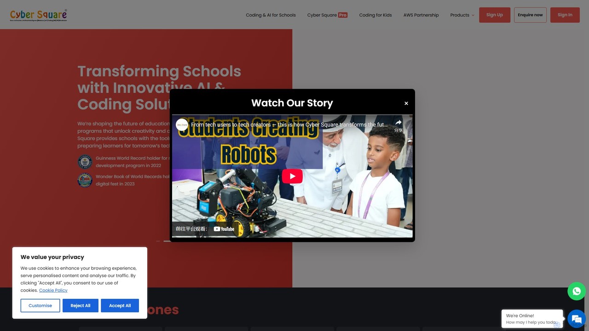589x331 pixels.
Task: Click the Customise cookies button
Action: 40,306
